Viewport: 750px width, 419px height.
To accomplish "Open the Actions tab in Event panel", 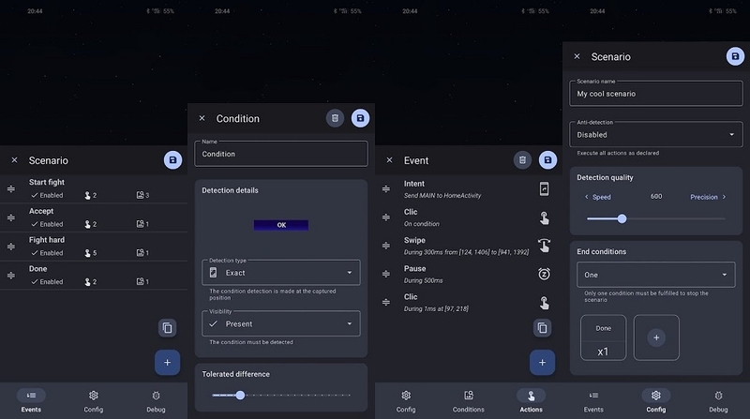I will pos(531,401).
